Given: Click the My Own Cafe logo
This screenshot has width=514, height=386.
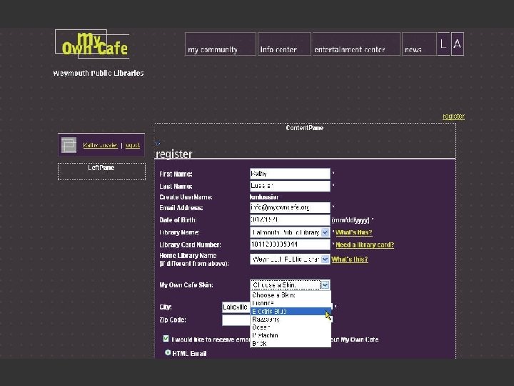Looking at the screenshot, I should (92, 44).
